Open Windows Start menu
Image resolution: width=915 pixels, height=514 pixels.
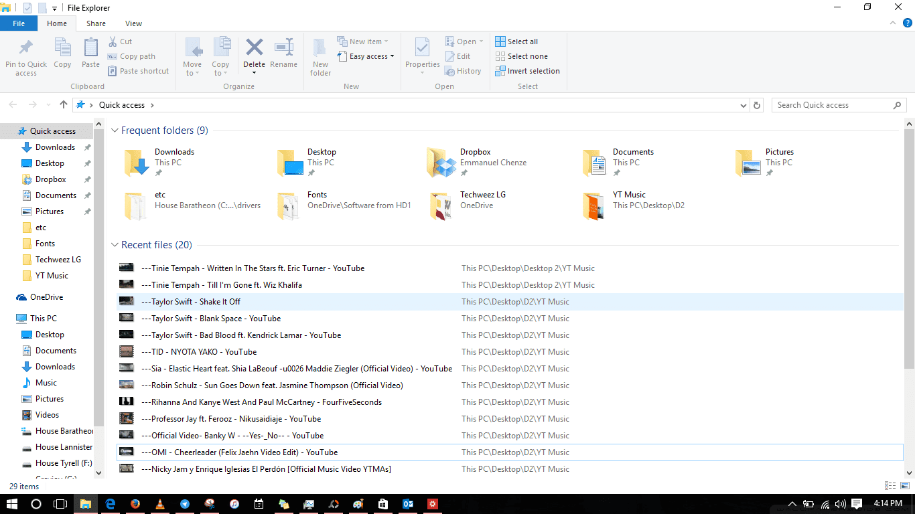11,503
